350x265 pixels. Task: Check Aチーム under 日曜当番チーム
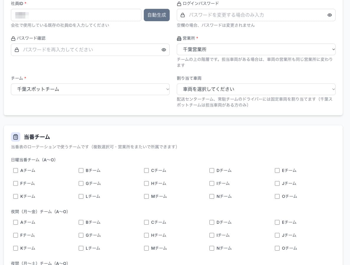[16, 170]
